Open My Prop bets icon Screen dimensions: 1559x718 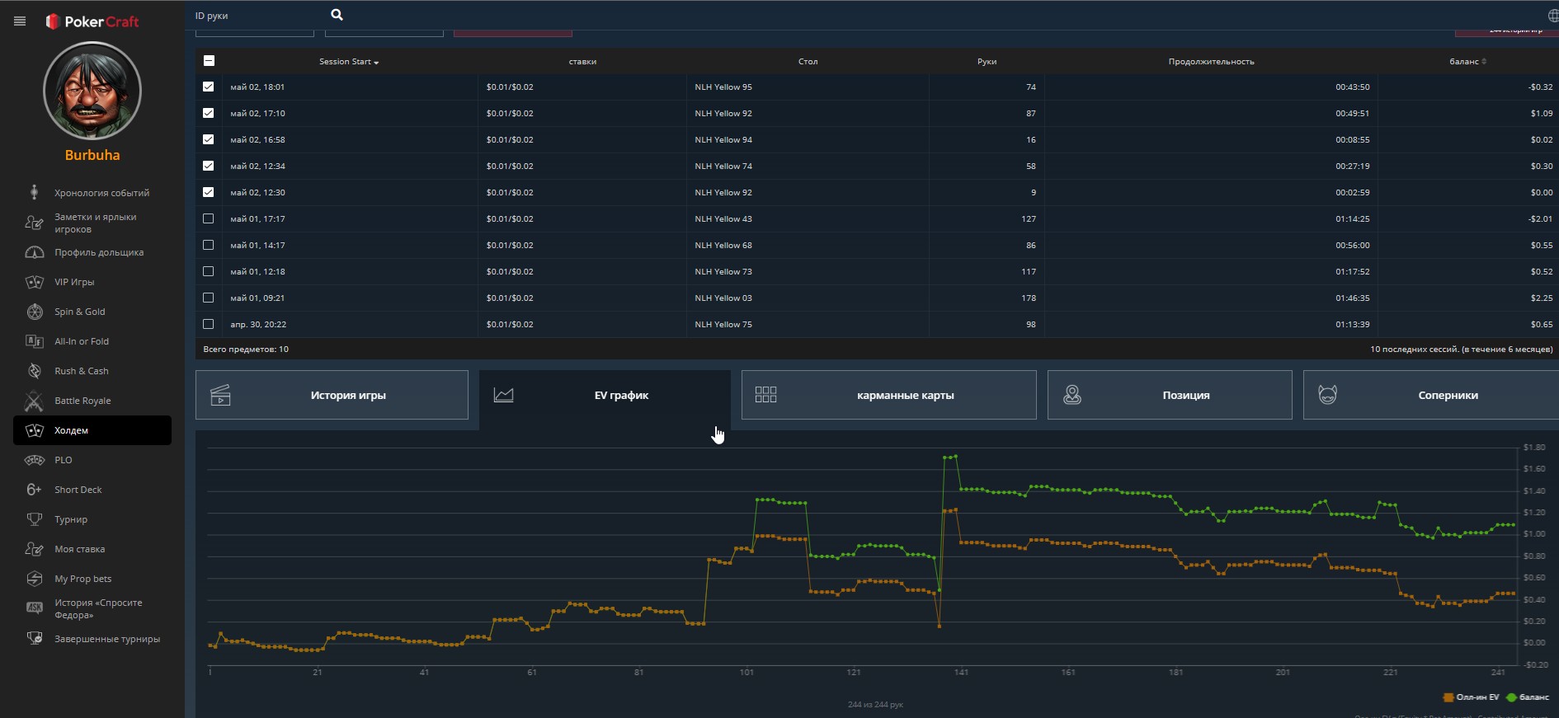point(34,579)
